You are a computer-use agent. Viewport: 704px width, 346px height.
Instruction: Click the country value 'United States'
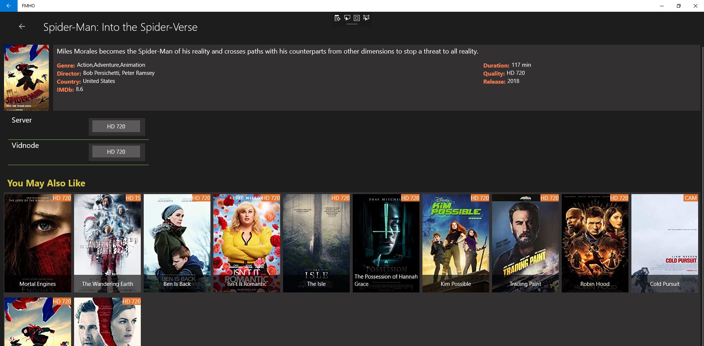(99, 81)
